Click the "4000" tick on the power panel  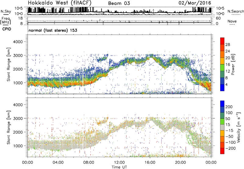(x=18, y=42)
